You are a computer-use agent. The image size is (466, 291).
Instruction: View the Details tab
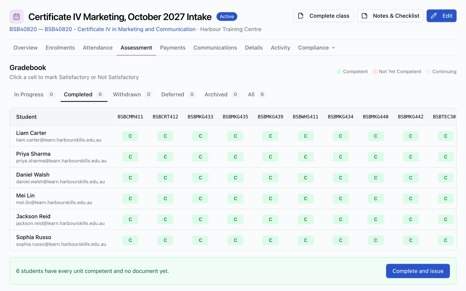click(x=254, y=48)
